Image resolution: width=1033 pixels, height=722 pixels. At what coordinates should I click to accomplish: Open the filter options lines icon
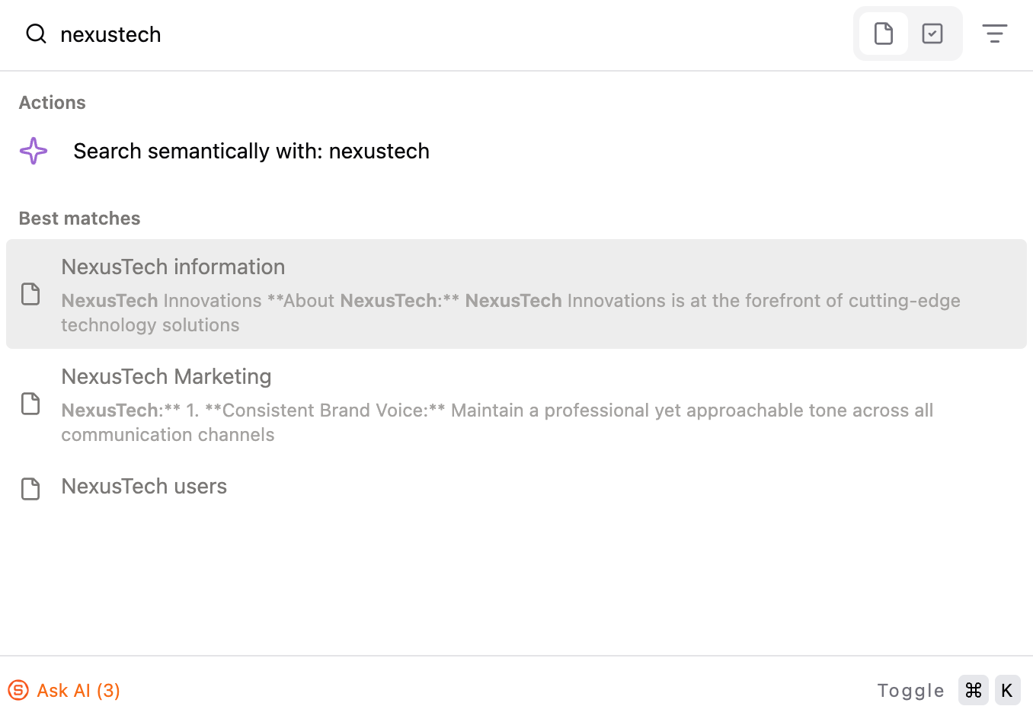[995, 34]
